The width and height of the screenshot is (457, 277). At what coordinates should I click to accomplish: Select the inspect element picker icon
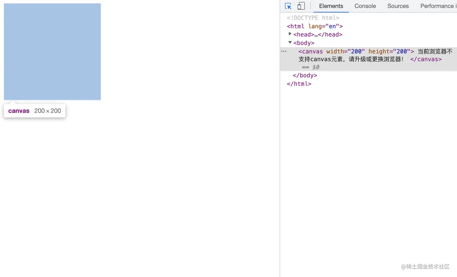288,6
